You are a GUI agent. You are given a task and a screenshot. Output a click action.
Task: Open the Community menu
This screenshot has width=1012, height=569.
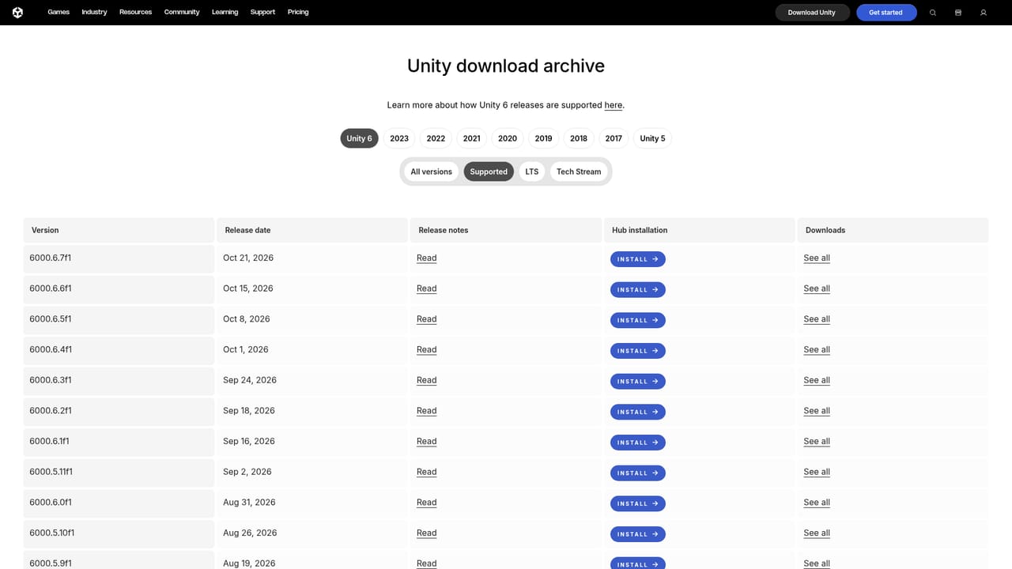pyautogui.click(x=182, y=13)
